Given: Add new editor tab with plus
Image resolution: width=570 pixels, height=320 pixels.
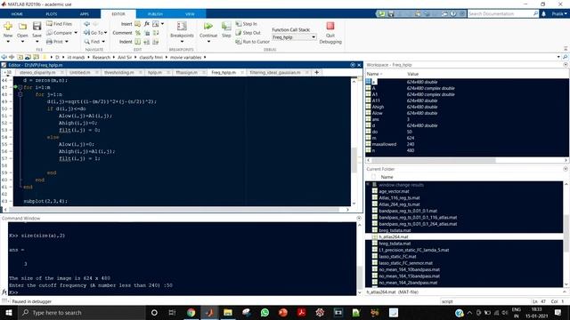Looking at the screenshot, I should pos(317,72).
